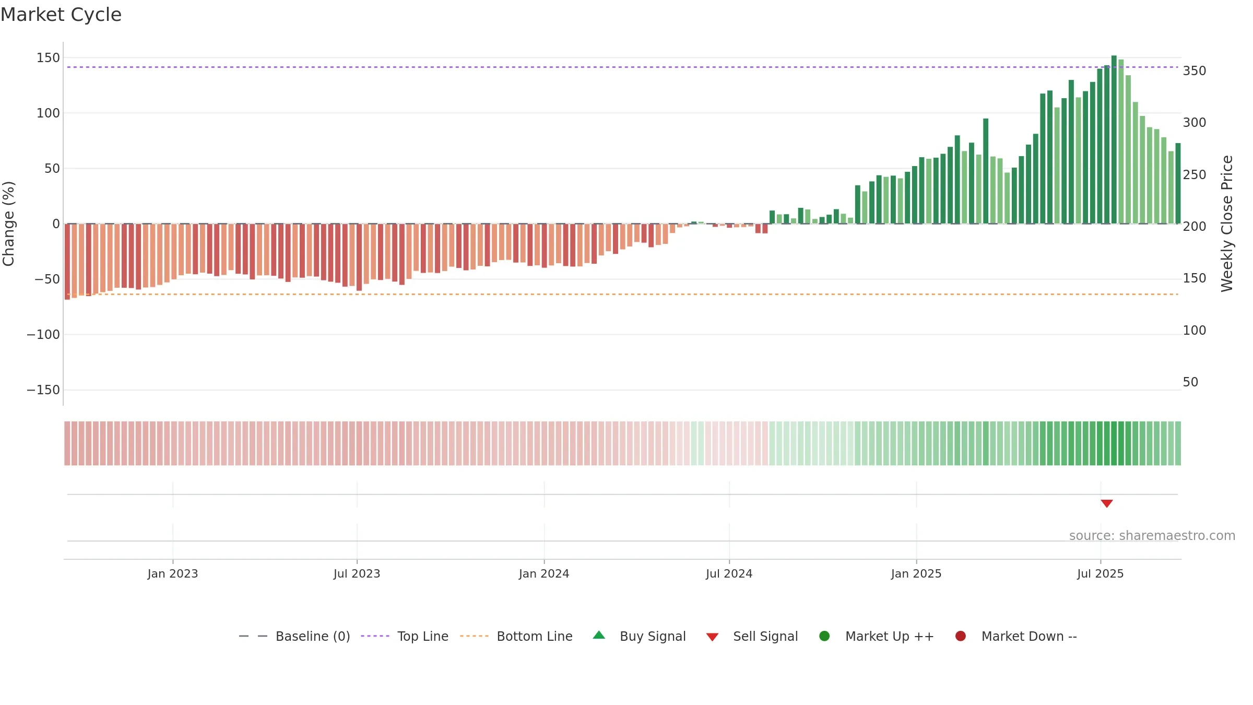The width and height of the screenshot is (1253, 705).
Task: Click the Jul 2024 axis label
Action: click(729, 574)
